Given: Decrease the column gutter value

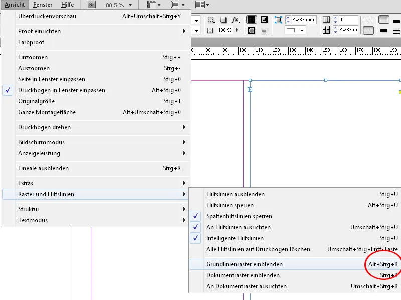Looking at the screenshot, I should tap(335, 32).
